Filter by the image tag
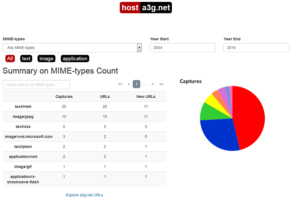The height and width of the screenshot is (199, 293). pyautogui.click(x=46, y=58)
